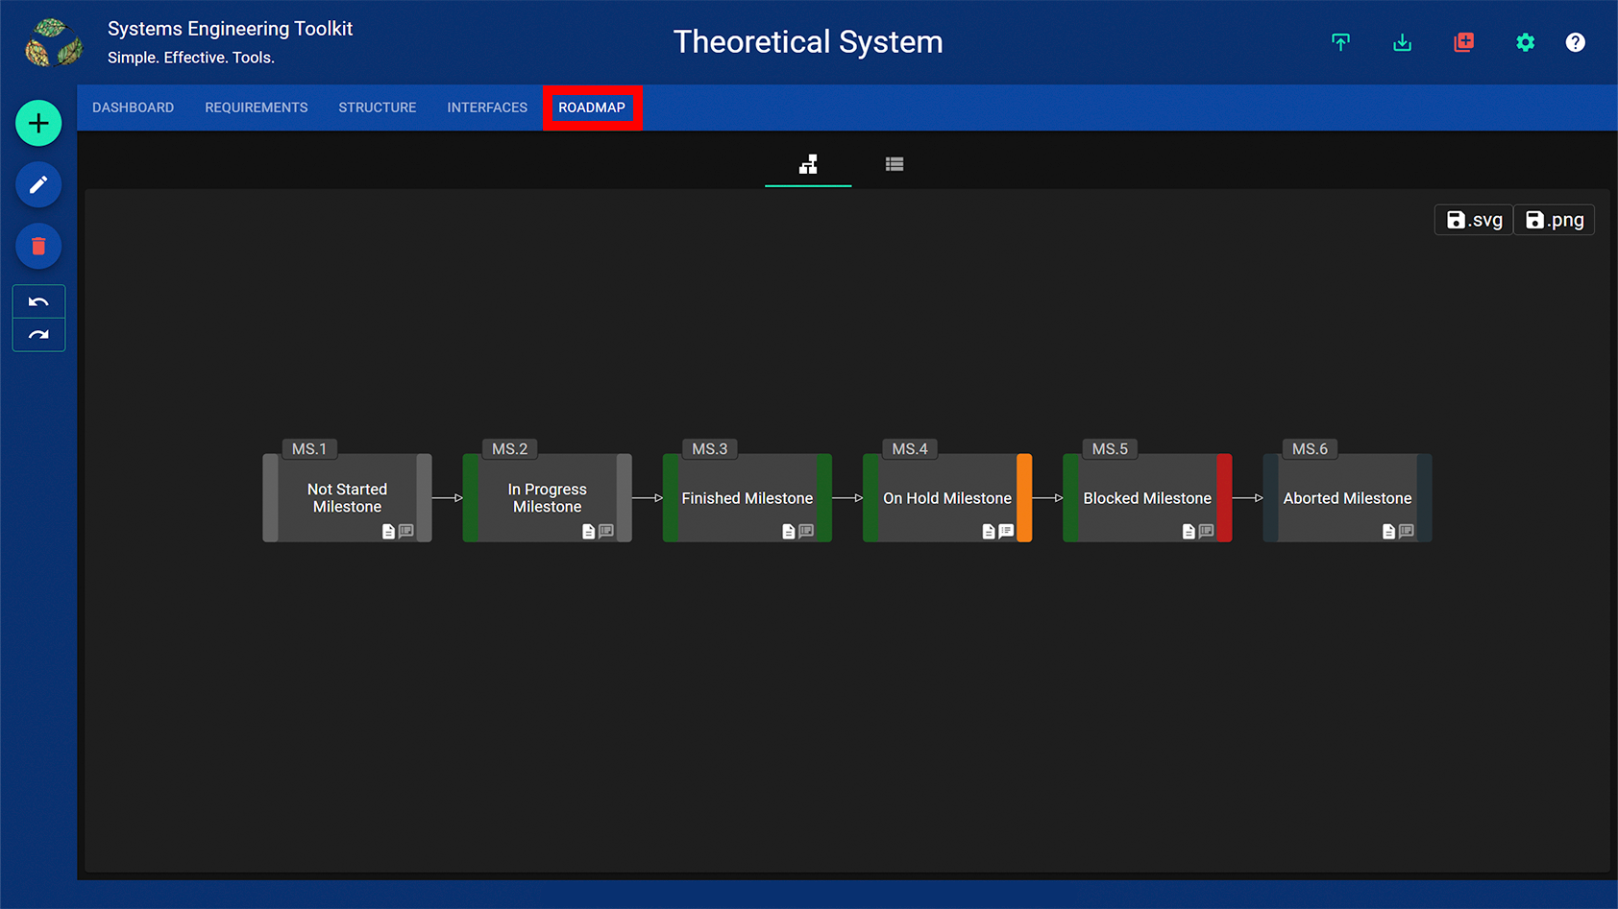Select the Blocked Milestone node
The height and width of the screenshot is (909, 1618).
[x=1146, y=498]
